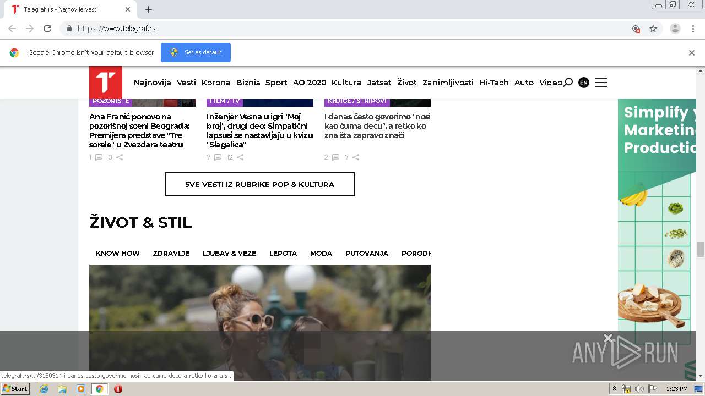Open the Život & Stil featured image
Screen dimensions: 705x396
[260, 322]
